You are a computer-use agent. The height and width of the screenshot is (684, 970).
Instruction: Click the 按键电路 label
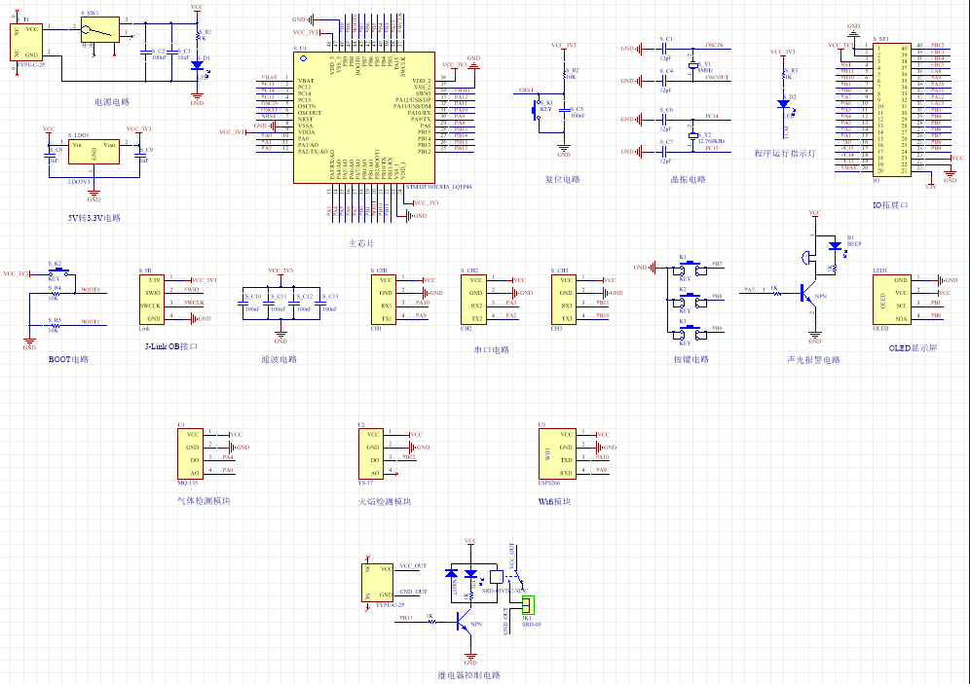click(691, 359)
